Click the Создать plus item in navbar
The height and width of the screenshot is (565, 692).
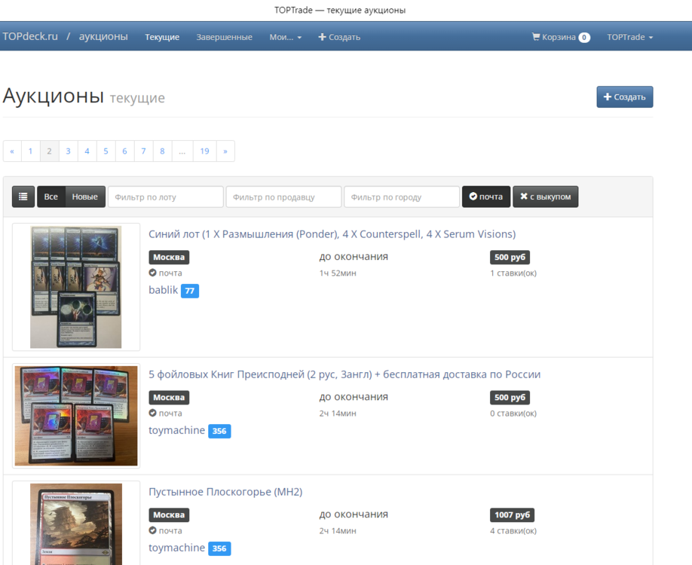point(339,37)
